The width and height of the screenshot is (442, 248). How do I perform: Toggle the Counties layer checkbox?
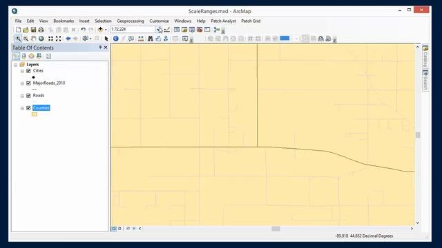[x=28, y=108]
